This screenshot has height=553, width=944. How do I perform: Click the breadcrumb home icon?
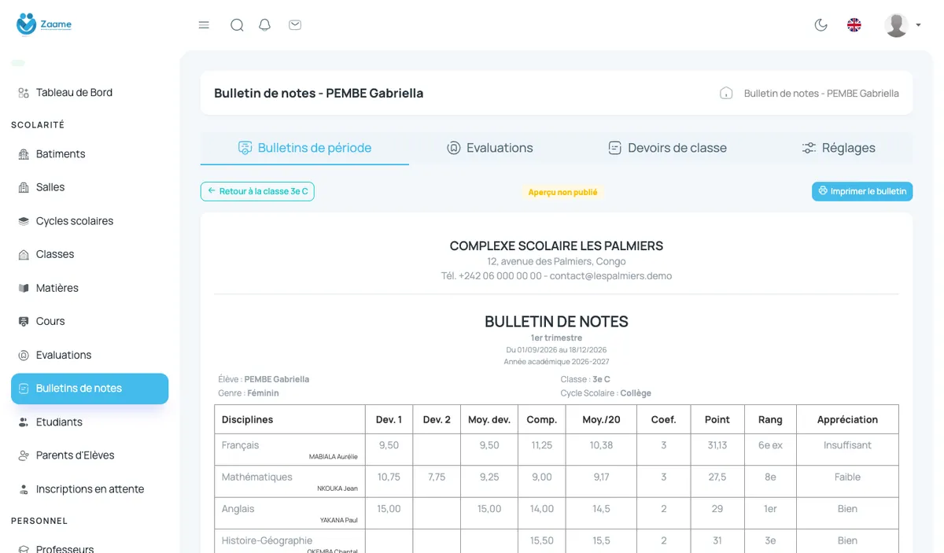point(726,93)
